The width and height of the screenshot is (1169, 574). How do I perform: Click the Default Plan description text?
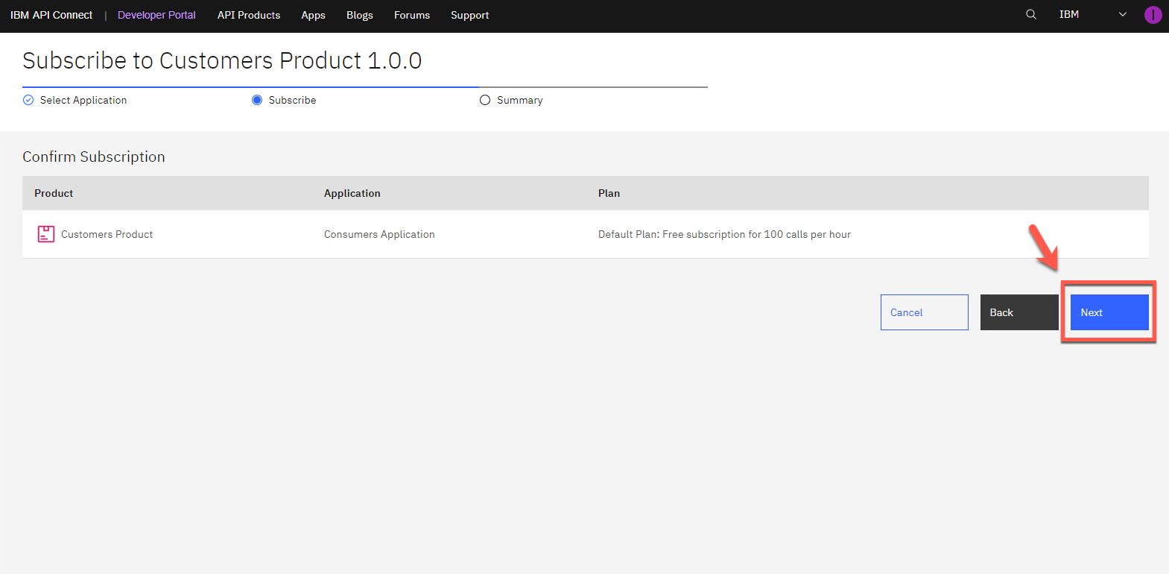tap(724, 234)
